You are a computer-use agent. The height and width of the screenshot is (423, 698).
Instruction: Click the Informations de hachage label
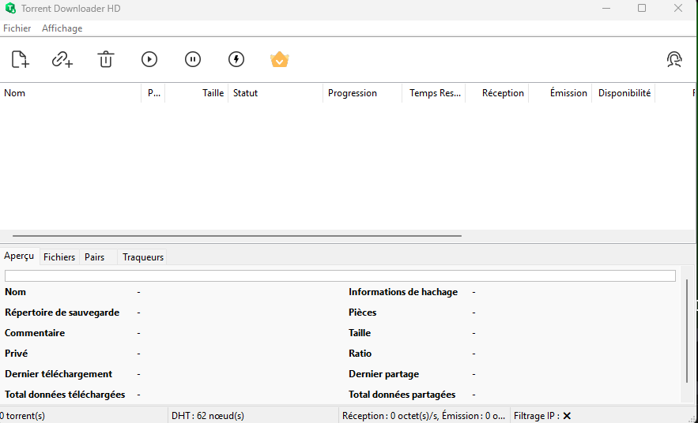403,292
